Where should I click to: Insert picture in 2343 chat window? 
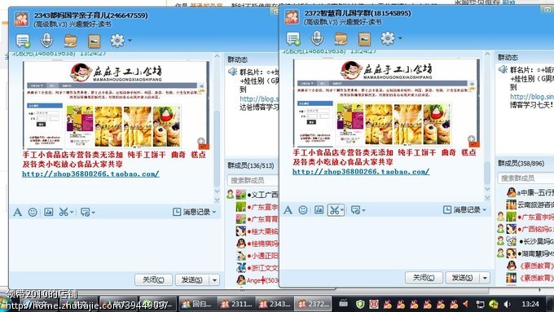(x=48, y=212)
